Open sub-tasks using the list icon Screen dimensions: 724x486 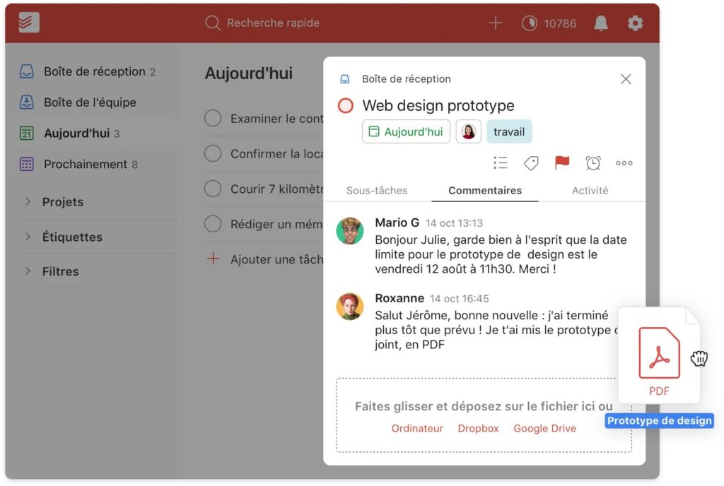coord(501,163)
